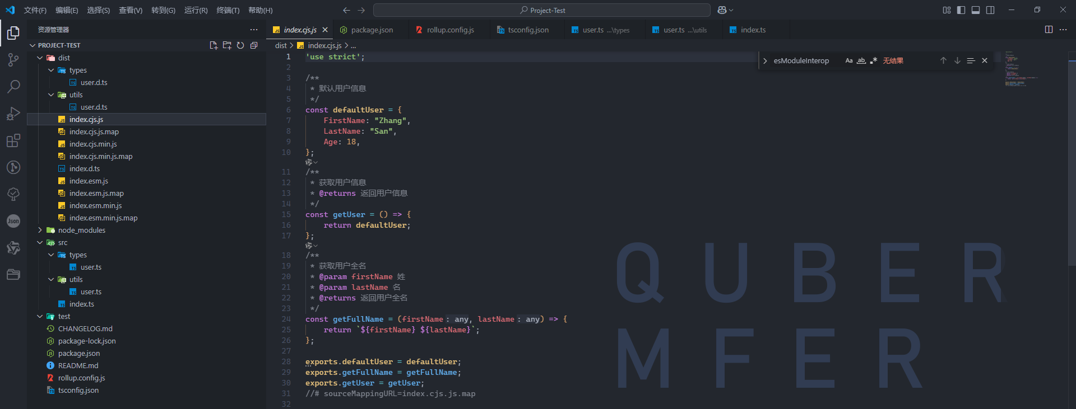This screenshot has height=409, width=1076.
Task: Toggle Match Whole Word in the find widget
Action: tap(861, 60)
